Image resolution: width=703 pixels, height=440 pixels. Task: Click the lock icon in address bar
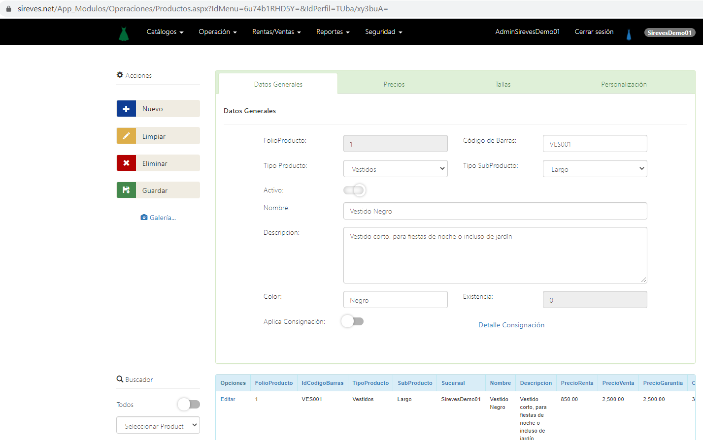pyautogui.click(x=8, y=9)
